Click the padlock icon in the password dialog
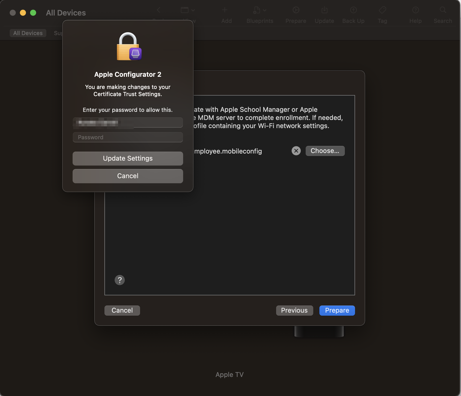This screenshot has height=396, width=461. [x=129, y=47]
